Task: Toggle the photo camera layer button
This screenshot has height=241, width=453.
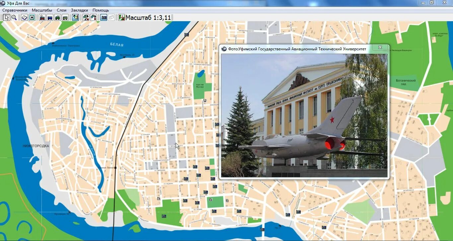Action: pyautogui.click(x=104, y=18)
